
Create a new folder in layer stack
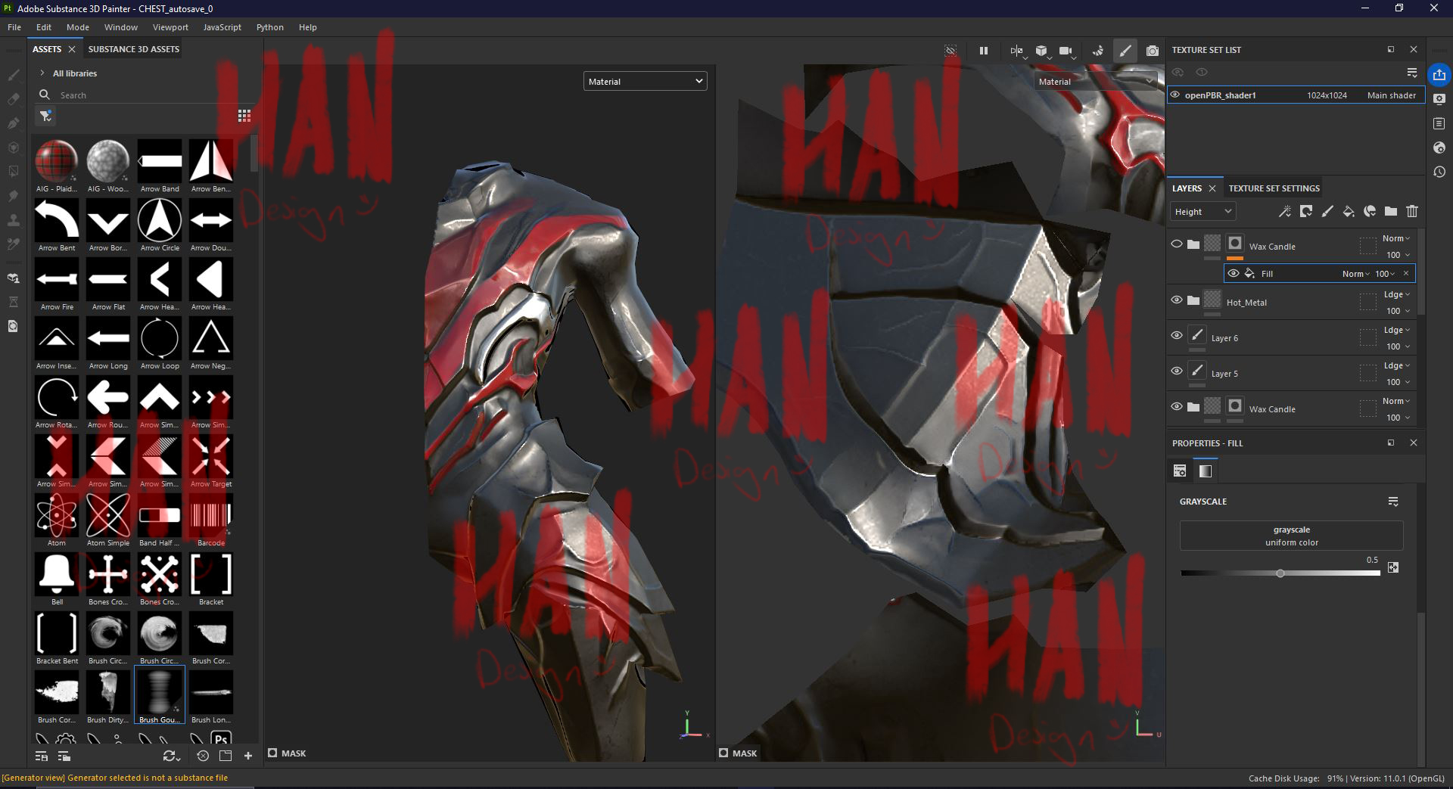coord(1390,212)
